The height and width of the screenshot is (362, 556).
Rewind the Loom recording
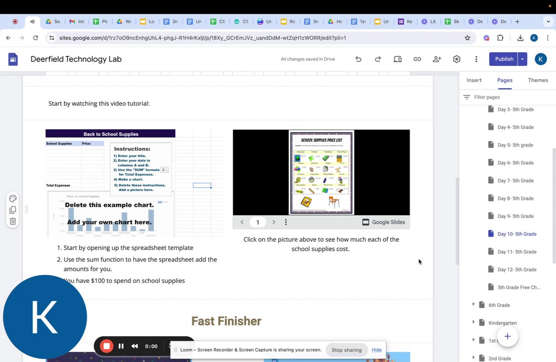[135, 346]
